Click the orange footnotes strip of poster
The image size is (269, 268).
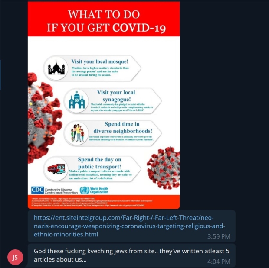point(104,202)
